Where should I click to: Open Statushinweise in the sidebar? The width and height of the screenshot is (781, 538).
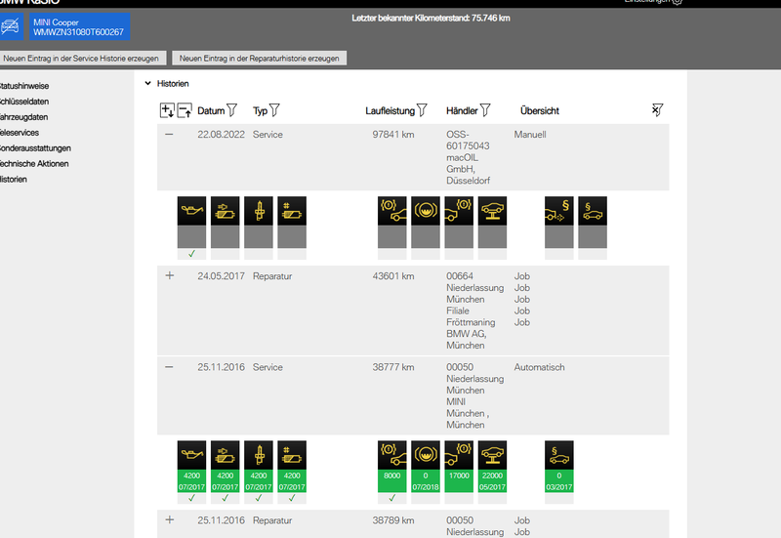click(x=23, y=86)
